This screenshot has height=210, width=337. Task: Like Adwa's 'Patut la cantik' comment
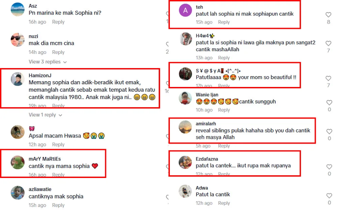329,196
